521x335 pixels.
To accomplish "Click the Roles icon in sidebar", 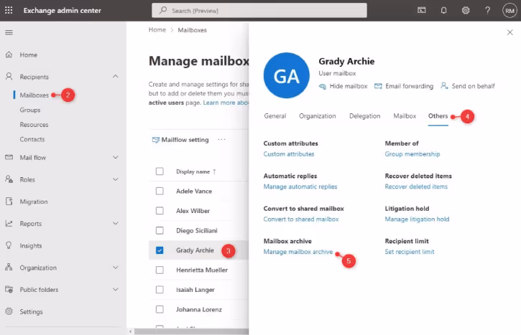I will click(x=9, y=179).
